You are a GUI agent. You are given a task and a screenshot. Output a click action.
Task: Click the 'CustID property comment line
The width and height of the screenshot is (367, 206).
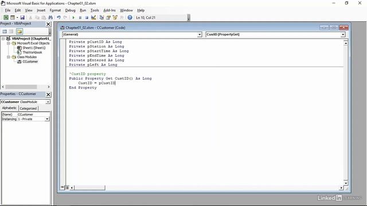pyautogui.click(x=88, y=74)
